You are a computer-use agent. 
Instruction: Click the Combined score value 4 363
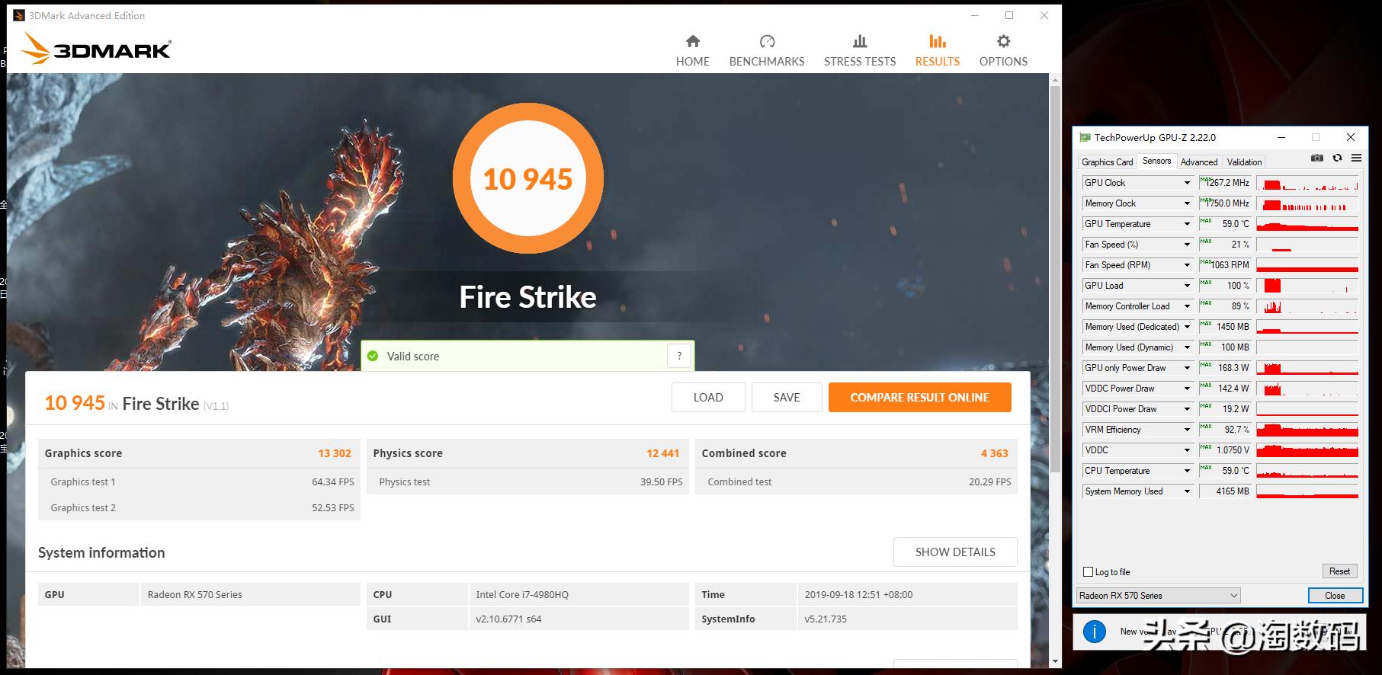[994, 453]
